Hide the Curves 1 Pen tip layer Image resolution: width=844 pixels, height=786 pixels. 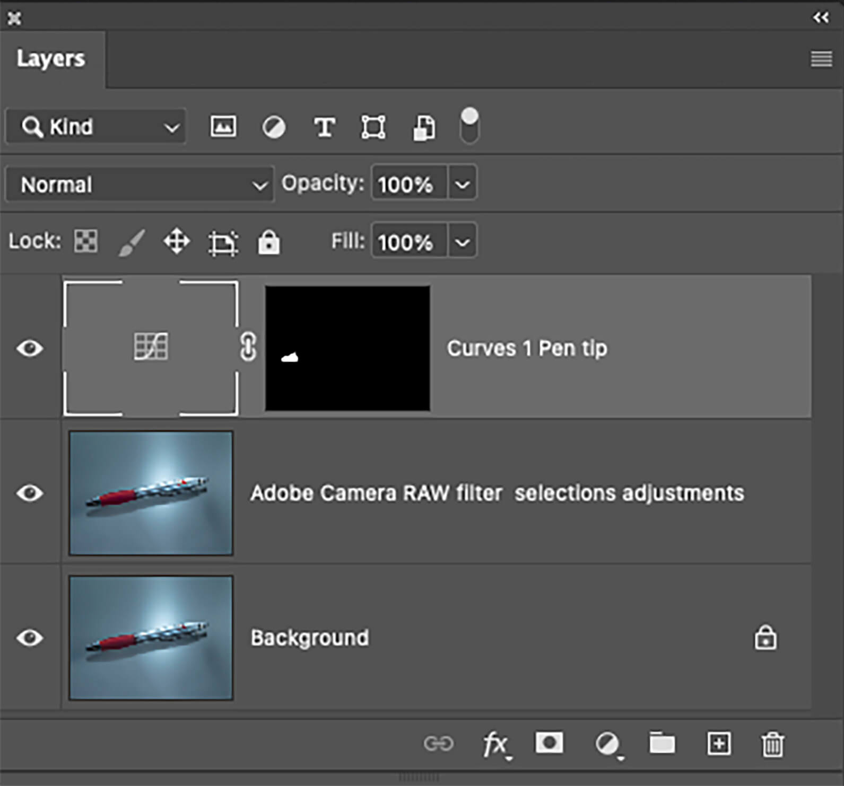point(30,348)
